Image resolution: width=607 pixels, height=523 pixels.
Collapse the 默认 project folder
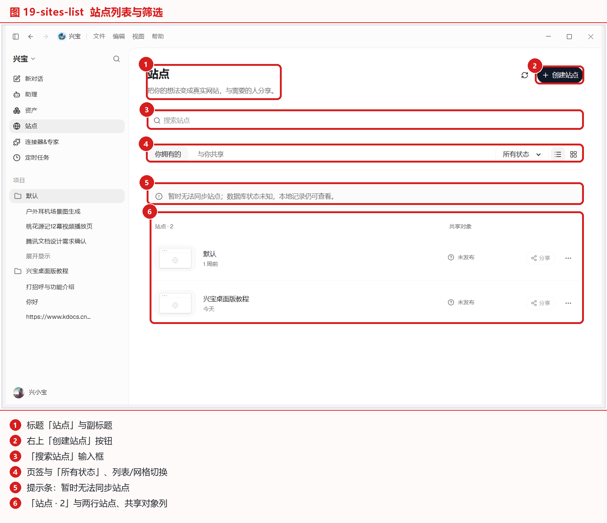[67, 196]
